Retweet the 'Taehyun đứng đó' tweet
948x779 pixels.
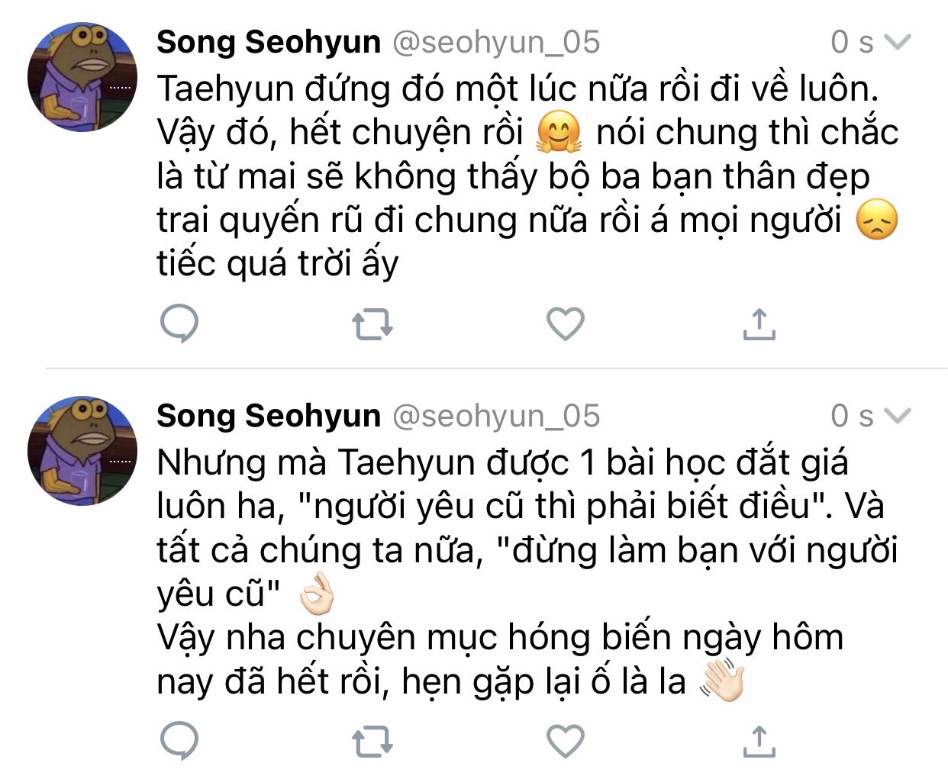coord(372,324)
